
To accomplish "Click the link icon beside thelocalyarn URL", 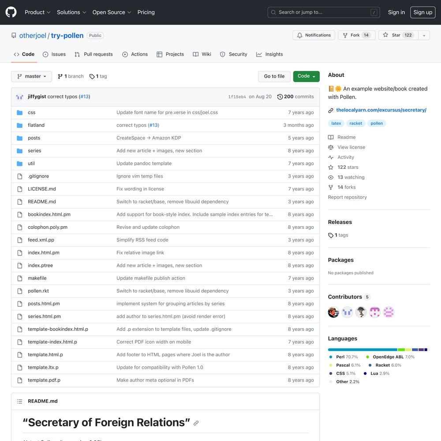I will click(331, 110).
